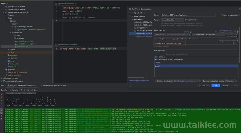Collapse the resources folder in project tree
Image resolution: width=241 pixels, height=133 pixels.
[11, 32]
